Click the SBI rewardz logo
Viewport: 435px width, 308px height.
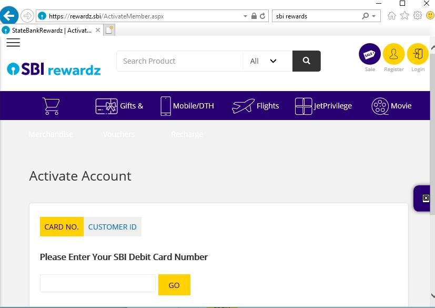pyautogui.click(x=54, y=69)
